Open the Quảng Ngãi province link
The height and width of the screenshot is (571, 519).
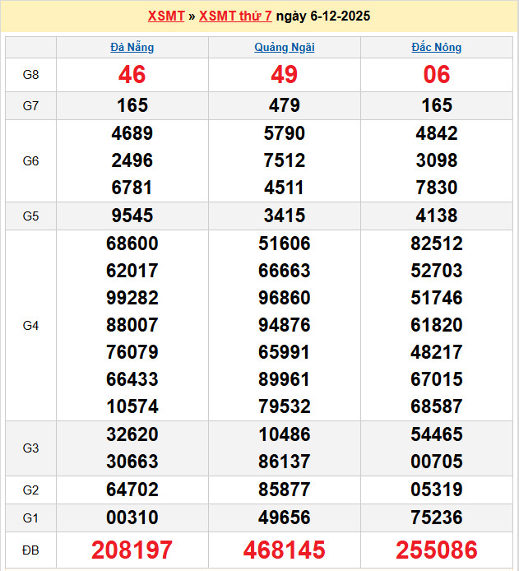(x=284, y=48)
